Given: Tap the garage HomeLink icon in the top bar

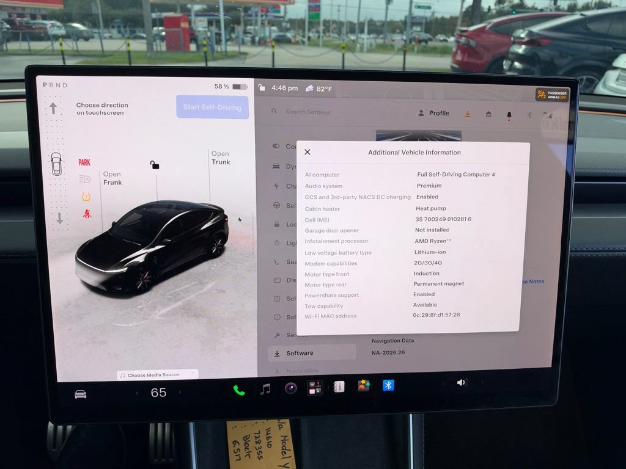Looking at the screenshot, I should click(488, 114).
